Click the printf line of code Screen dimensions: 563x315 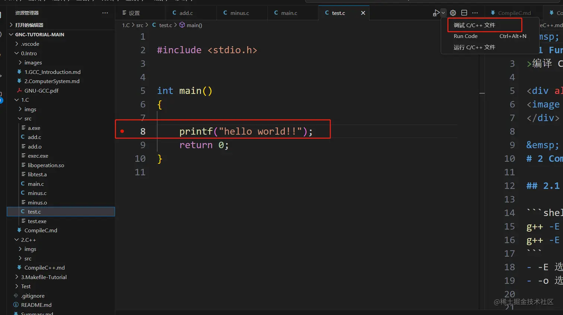point(246,131)
